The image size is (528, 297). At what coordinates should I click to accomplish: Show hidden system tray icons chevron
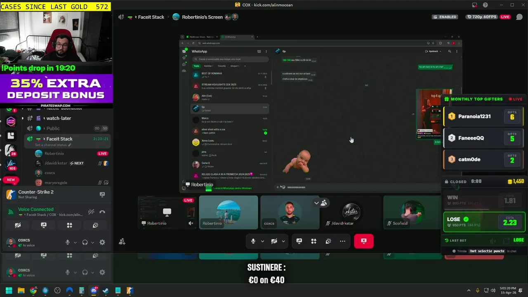[x=469, y=290]
